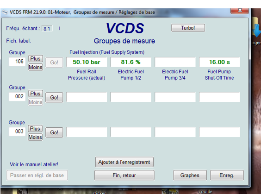
Task: Click the Fuel Rail Pressure (actual) label
Action: 87,75
